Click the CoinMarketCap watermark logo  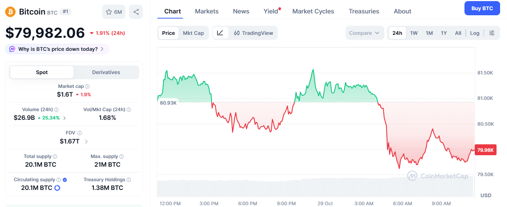click(438, 176)
